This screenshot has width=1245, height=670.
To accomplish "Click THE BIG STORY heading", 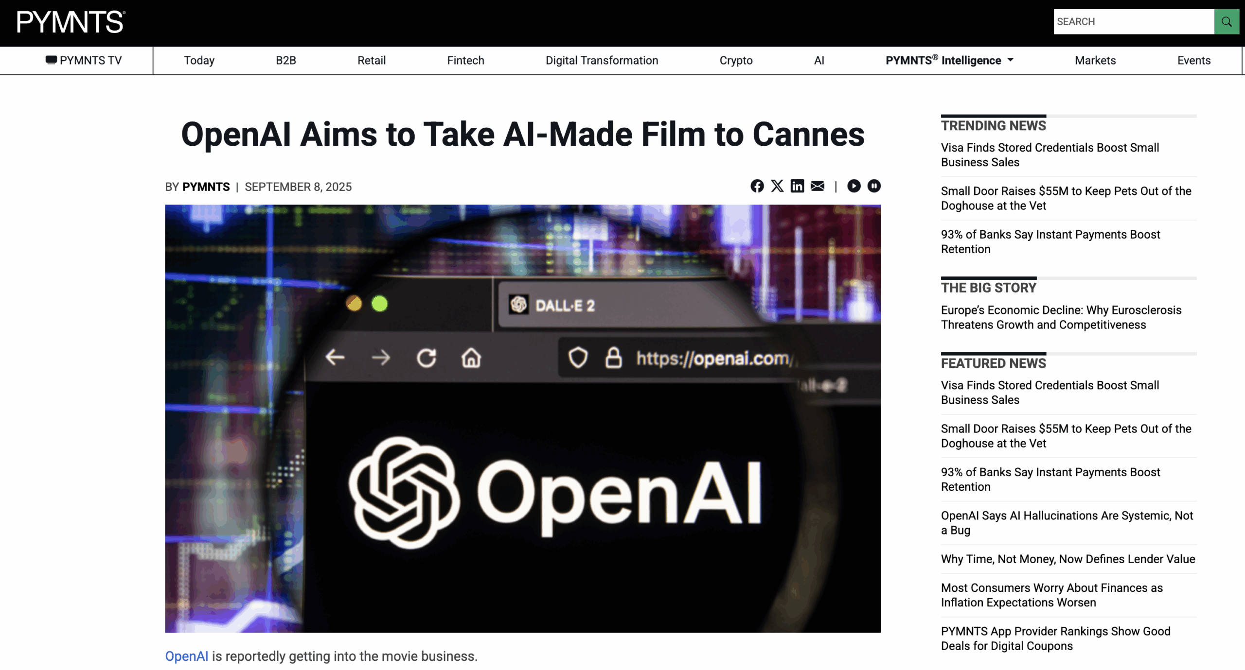I will tap(988, 288).
